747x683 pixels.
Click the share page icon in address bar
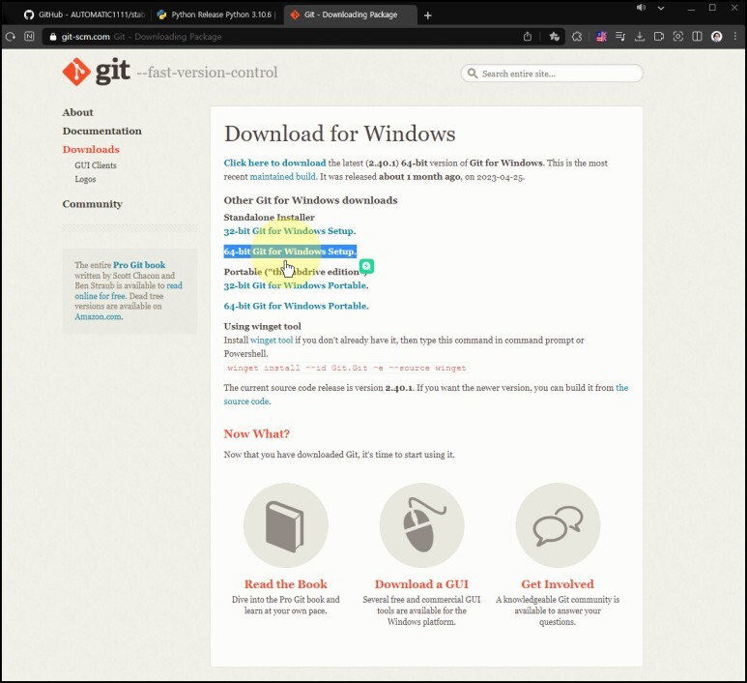[528, 37]
